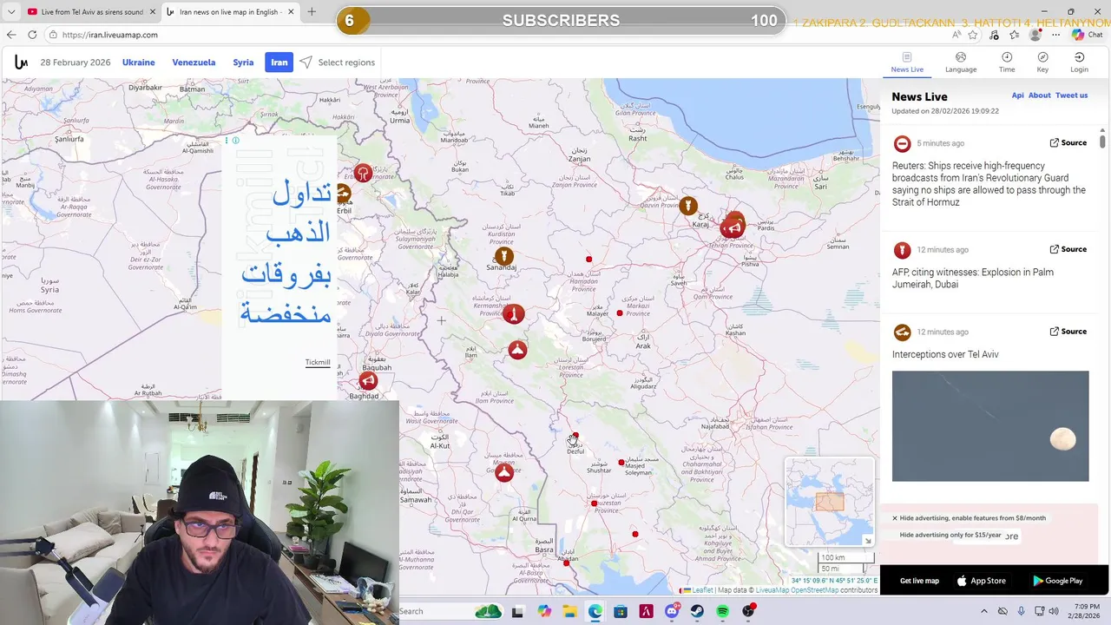Reload the current page
The height and width of the screenshot is (625, 1111).
click(32, 35)
